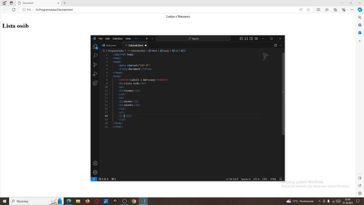
Task: Click the Ln 18 Col status entry
Action: [x=232, y=179]
